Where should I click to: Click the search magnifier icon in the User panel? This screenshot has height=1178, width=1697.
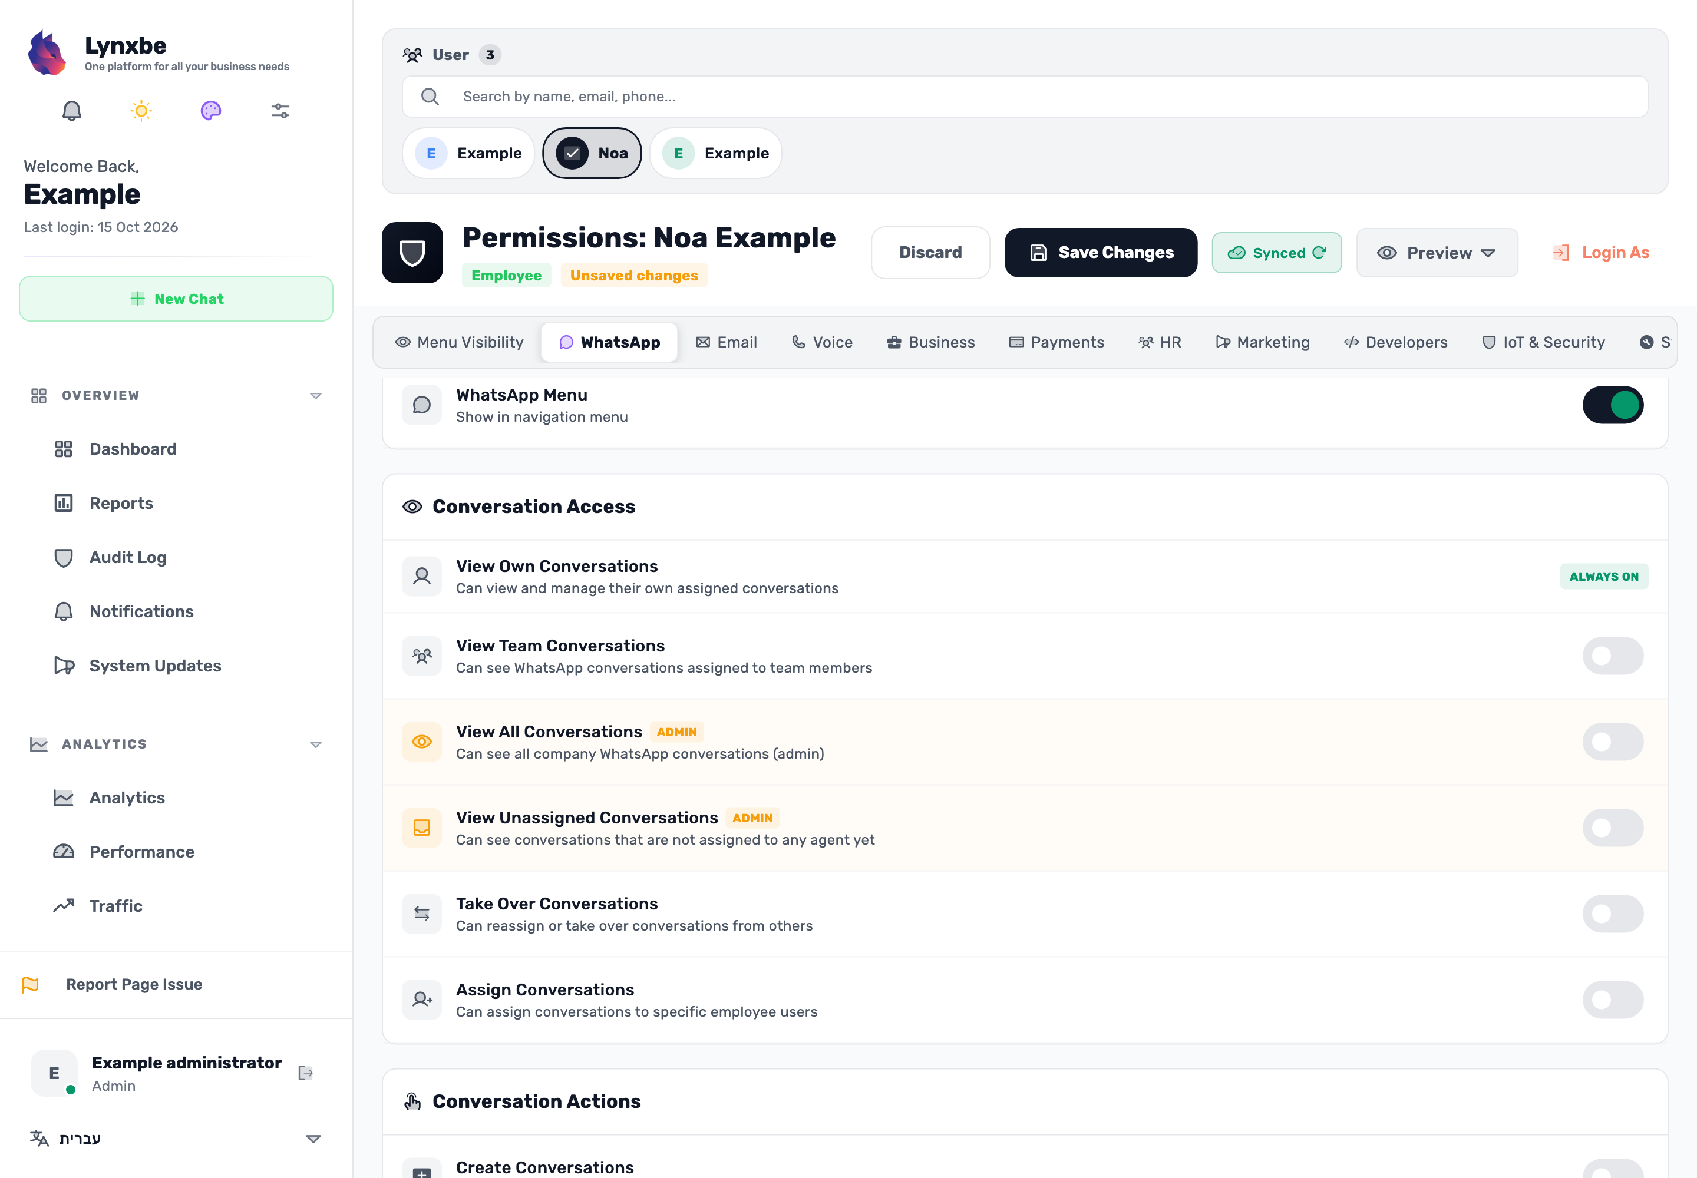pos(430,97)
